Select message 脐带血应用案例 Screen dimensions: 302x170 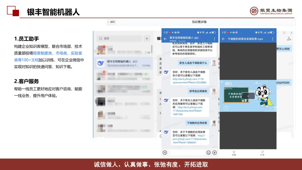pos(198,91)
